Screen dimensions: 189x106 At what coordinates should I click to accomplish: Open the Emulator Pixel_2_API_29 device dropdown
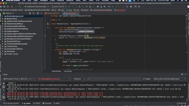pyautogui.click(x=19, y=79)
